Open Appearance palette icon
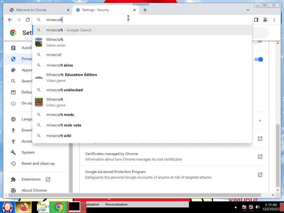284x213 pixels. [x=13, y=70]
